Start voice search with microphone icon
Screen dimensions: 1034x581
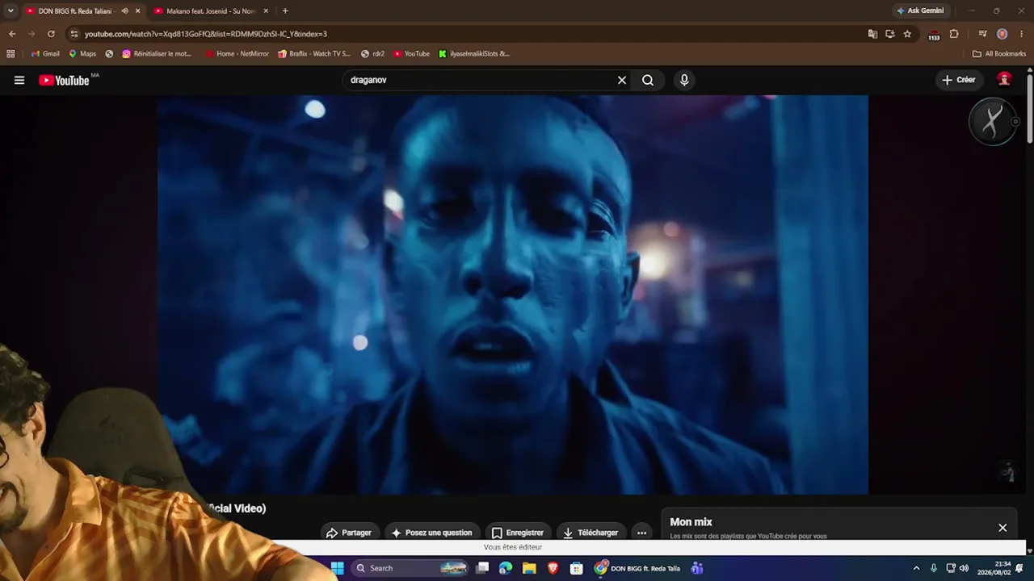684,80
